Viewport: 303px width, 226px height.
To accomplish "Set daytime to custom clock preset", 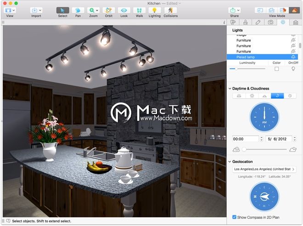I will tap(290, 96).
